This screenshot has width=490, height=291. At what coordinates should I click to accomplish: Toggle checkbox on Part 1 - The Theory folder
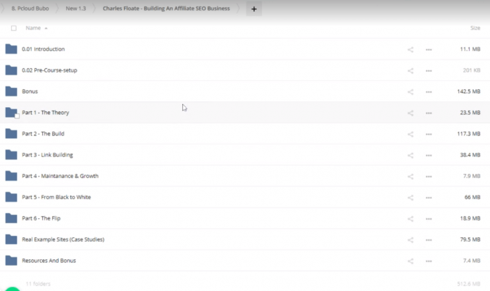(x=17, y=116)
